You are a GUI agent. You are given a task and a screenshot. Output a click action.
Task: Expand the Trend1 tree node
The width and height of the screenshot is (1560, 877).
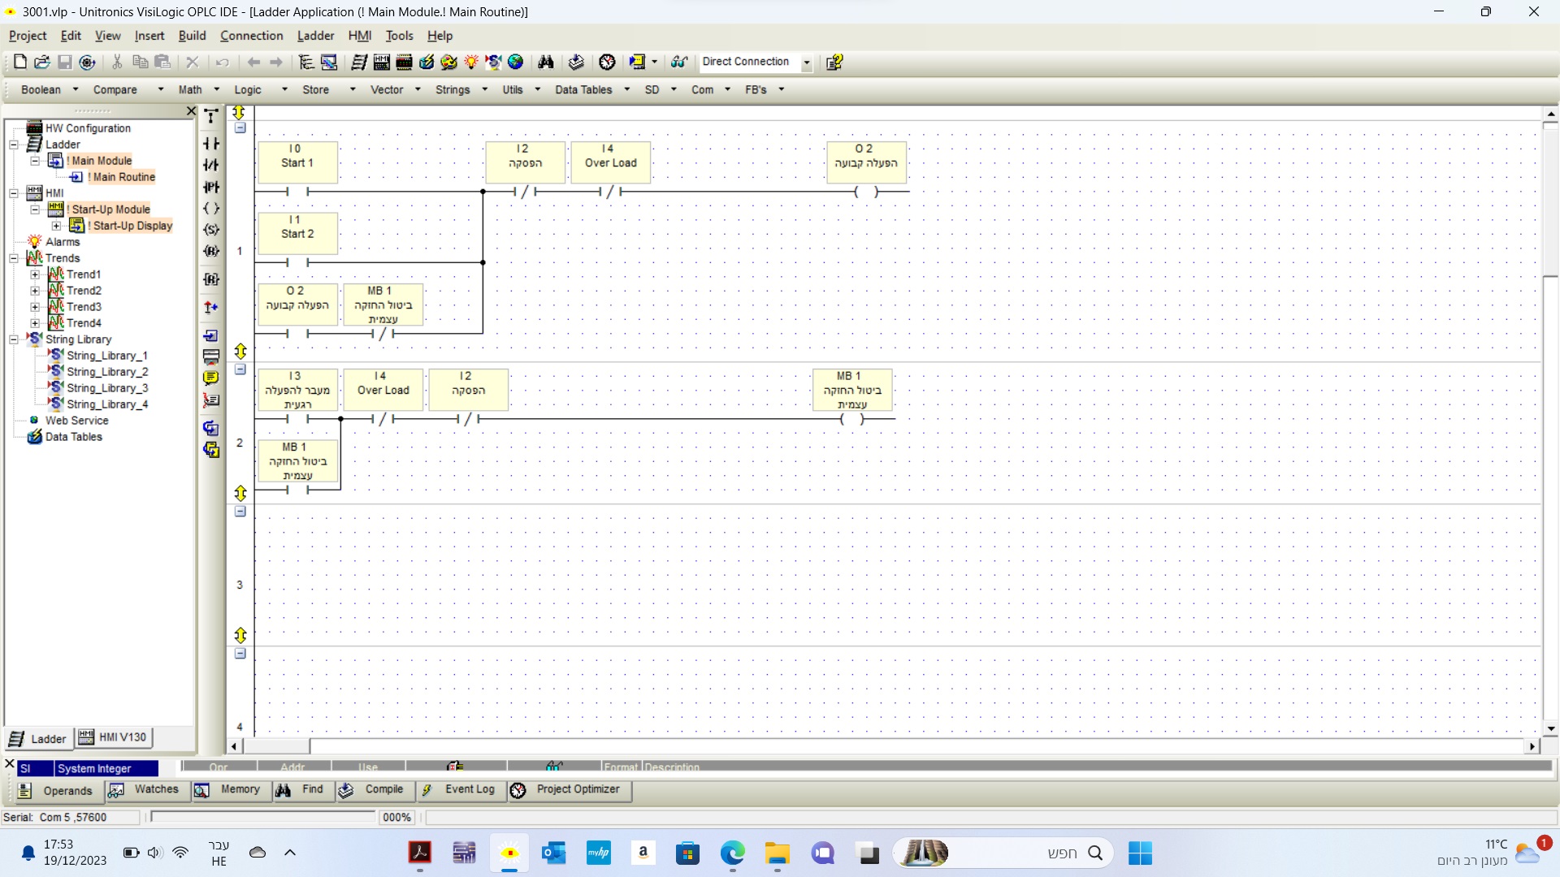[35, 274]
